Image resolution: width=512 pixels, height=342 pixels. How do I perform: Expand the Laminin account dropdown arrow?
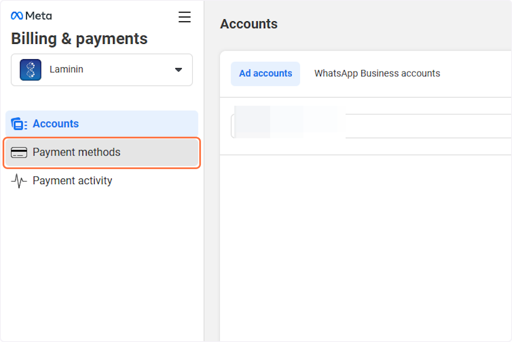click(179, 70)
